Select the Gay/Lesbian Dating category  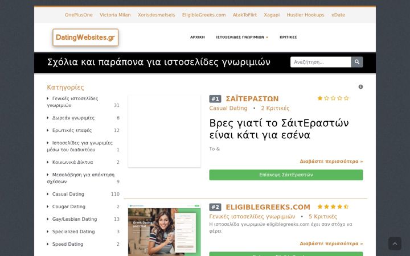click(74, 219)
